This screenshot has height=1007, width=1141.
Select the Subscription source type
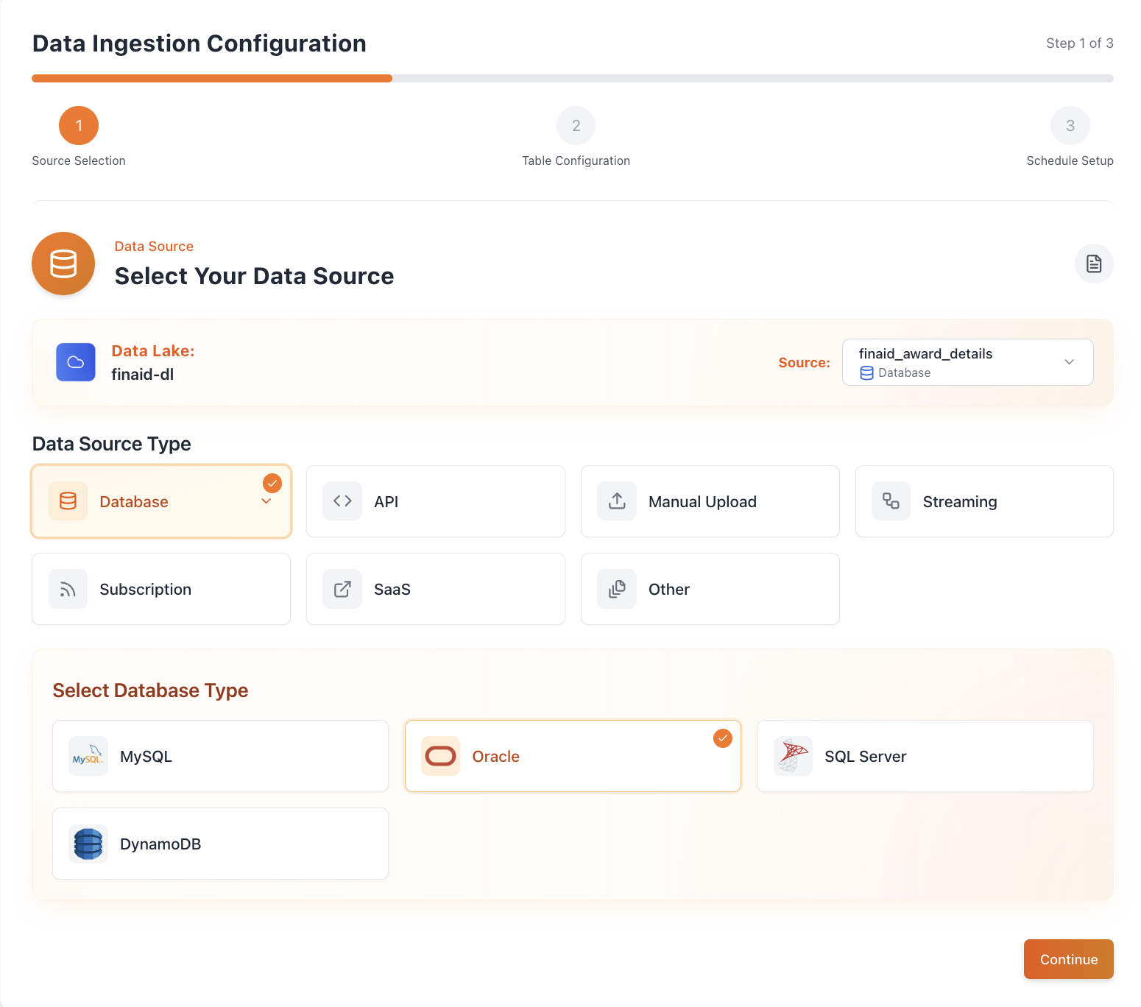click(161, 589)
